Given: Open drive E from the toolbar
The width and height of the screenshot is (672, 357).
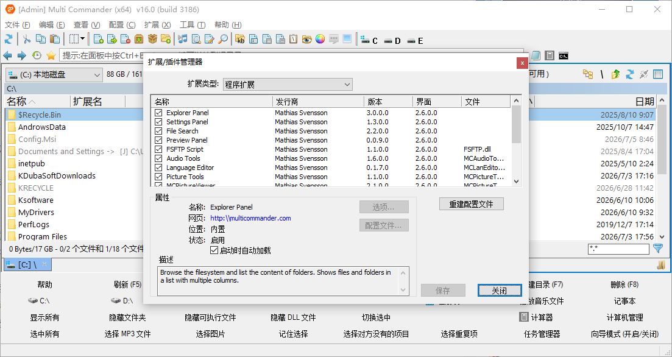Looking at the screenshot, I should click(415, 40).
